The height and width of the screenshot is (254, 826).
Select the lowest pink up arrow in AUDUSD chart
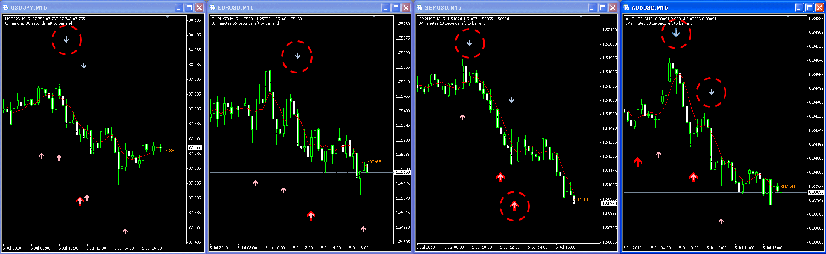click(x=721, y=221)
